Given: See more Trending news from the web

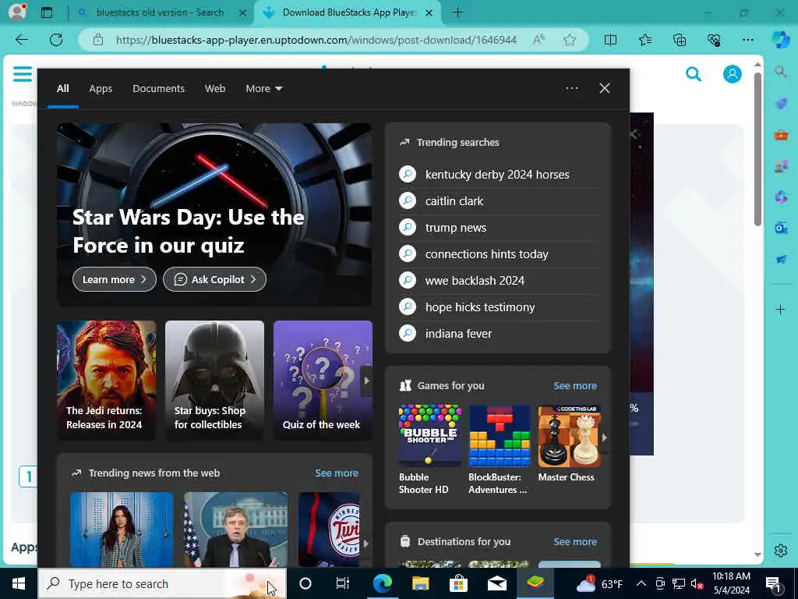Looking at the screenshot, I should pyautogui.click(x=337, y=473).
